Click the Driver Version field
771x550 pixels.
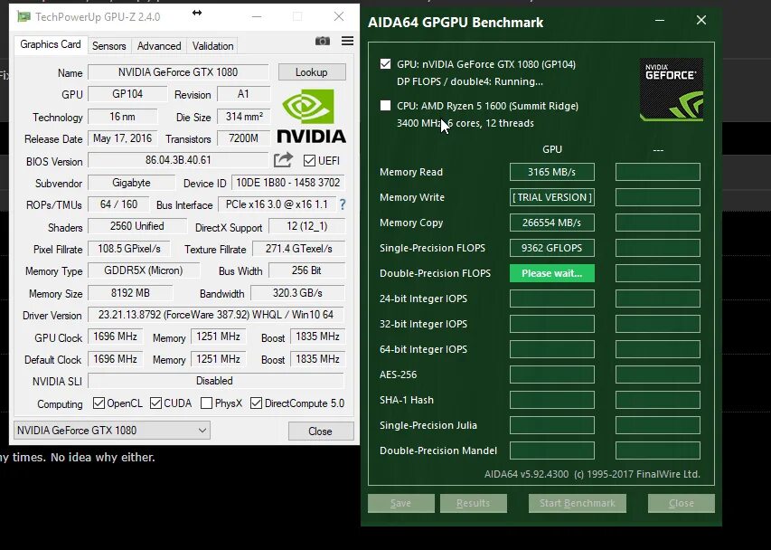(216, 315)
